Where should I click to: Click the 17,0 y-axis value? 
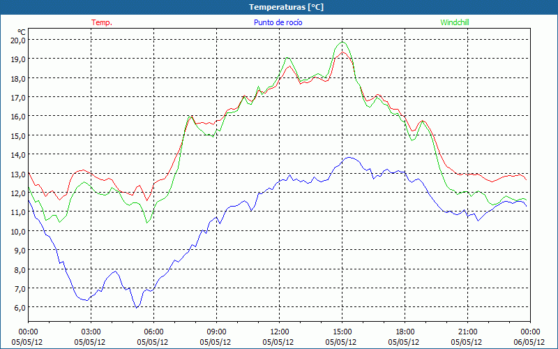18,98
